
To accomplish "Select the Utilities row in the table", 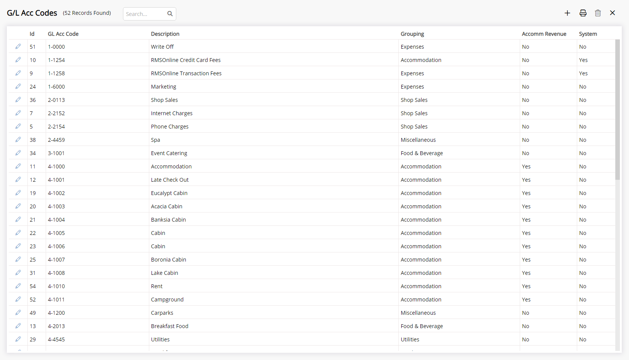I will 267,339.
